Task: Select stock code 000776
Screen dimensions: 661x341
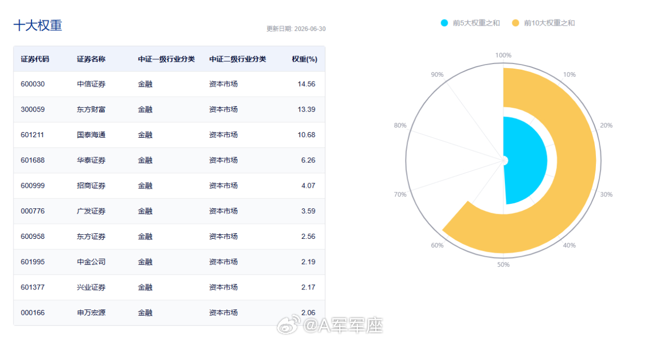Action: point(33,211)
